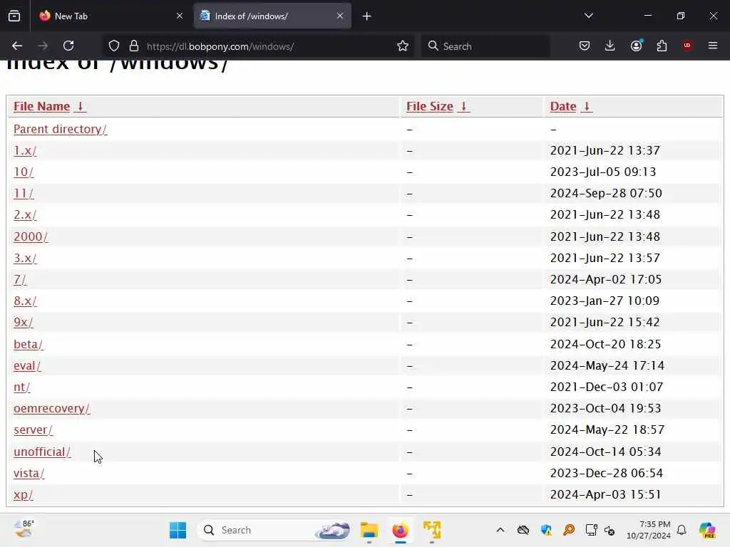Open the beta/ folder
Screen dimensions: 730x547
(x=29, y=344)
